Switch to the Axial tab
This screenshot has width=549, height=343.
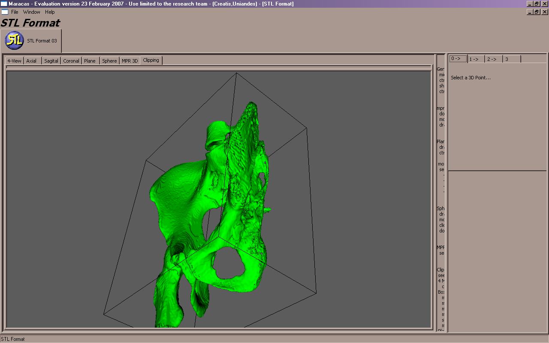pos(32,61)
